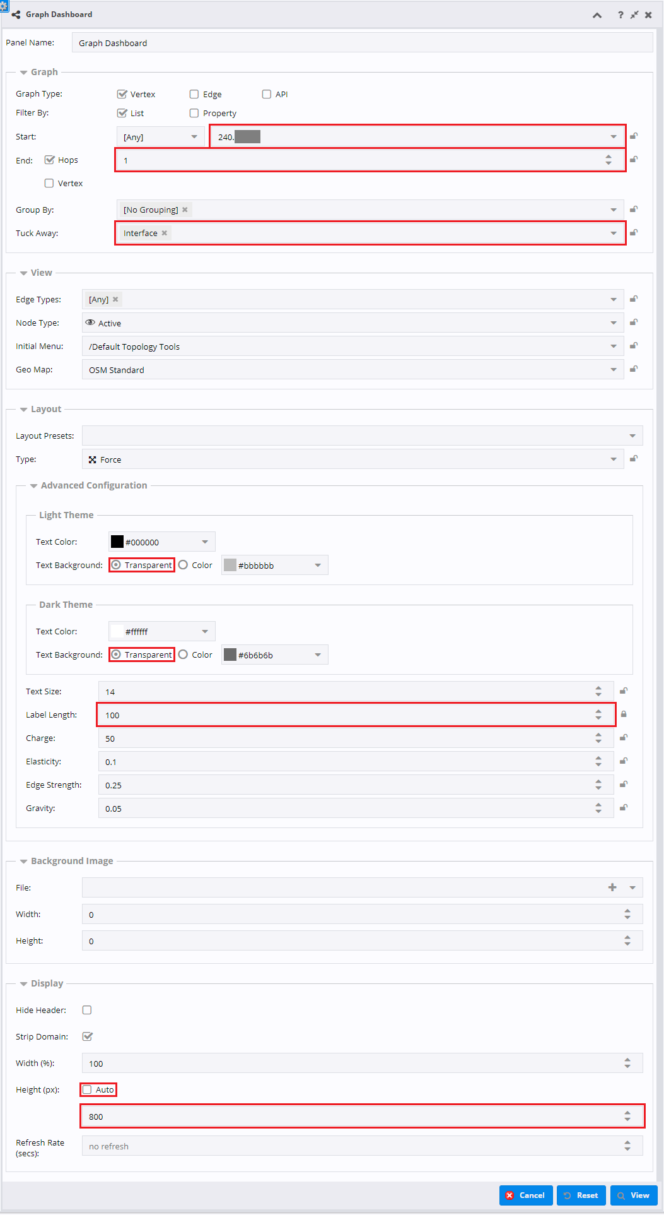Screen dimensions: 664x1215
Task: Select Transparent for Light Theme text background
Action: pyautogui.click(x=116, y=565)
